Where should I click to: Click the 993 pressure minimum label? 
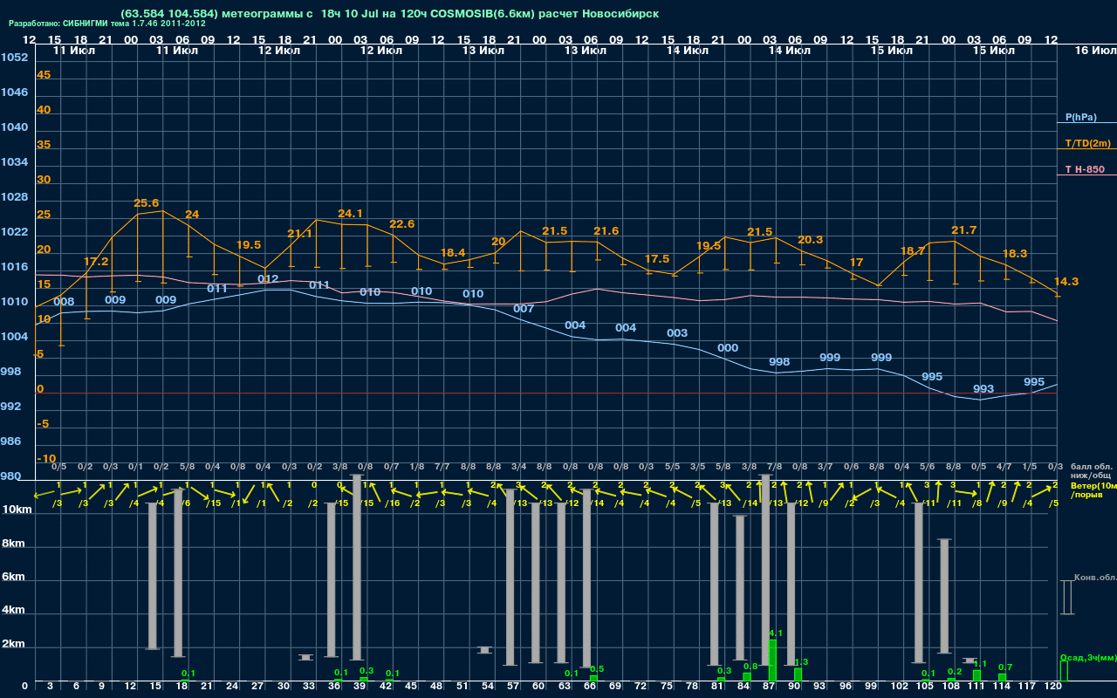[983, 389]
